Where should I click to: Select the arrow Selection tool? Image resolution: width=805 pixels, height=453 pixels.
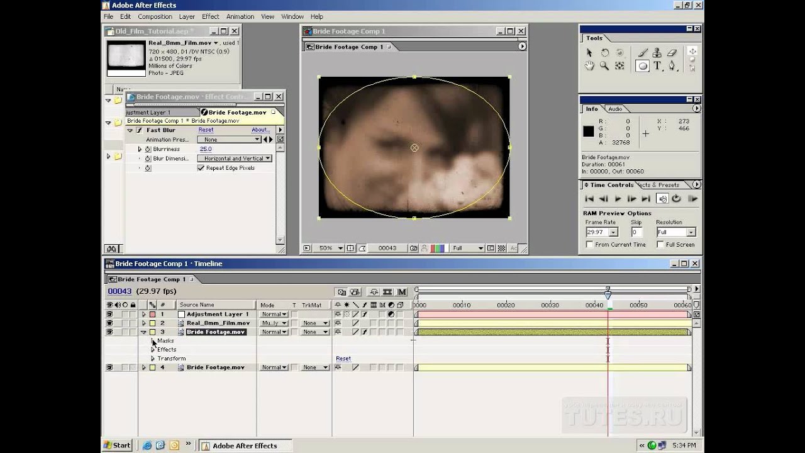coord(589,53)
